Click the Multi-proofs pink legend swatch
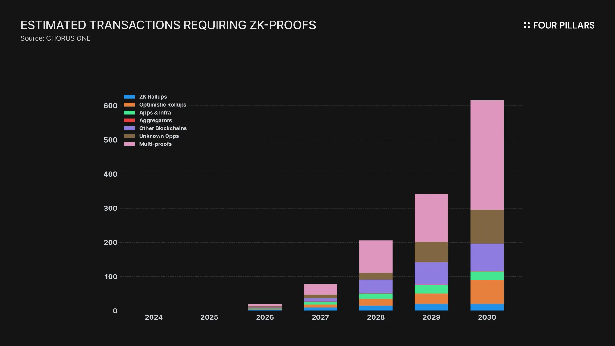 [129, 144]
